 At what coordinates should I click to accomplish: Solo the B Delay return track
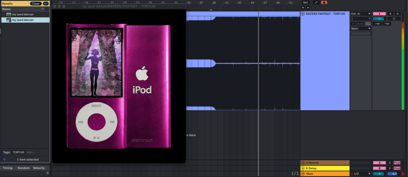pos(389,168)
